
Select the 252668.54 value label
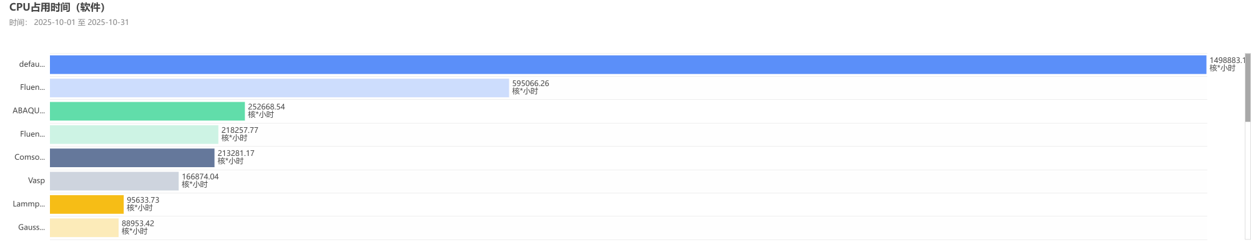tap(266, 107)
